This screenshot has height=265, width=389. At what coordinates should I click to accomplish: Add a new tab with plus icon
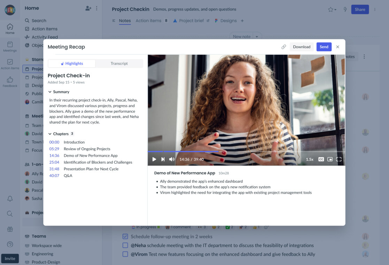coord(242,21)
